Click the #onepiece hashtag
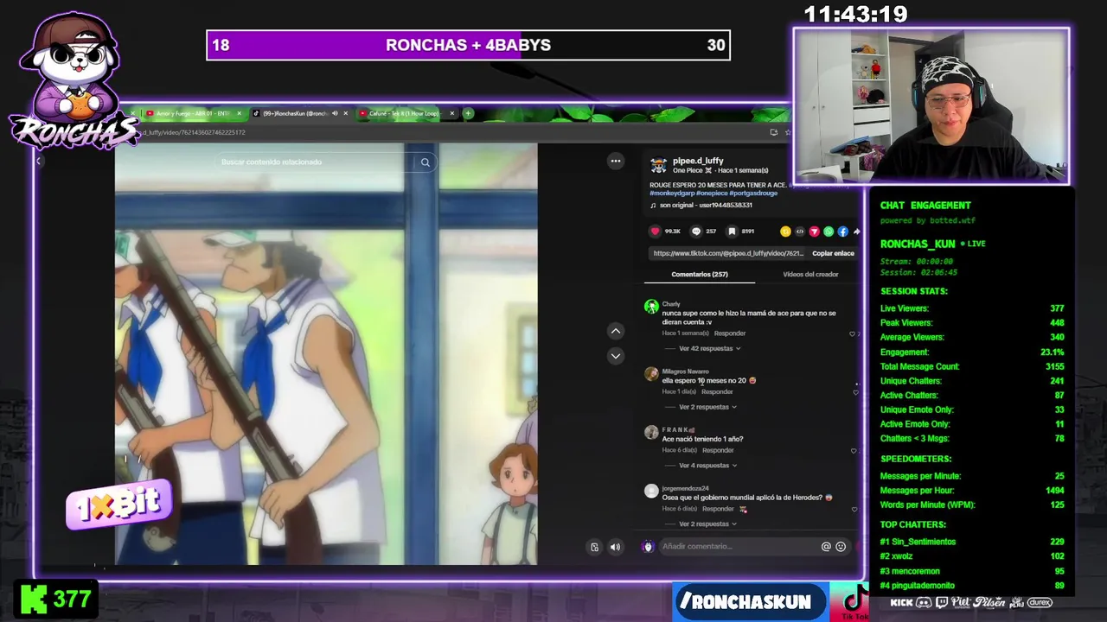 point(713,194)
